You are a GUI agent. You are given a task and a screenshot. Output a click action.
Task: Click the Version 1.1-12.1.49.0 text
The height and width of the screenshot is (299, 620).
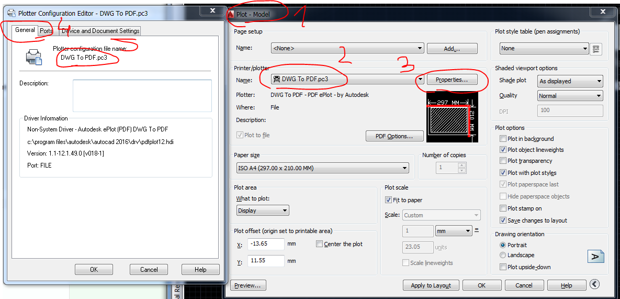click(x=65, y=153)
